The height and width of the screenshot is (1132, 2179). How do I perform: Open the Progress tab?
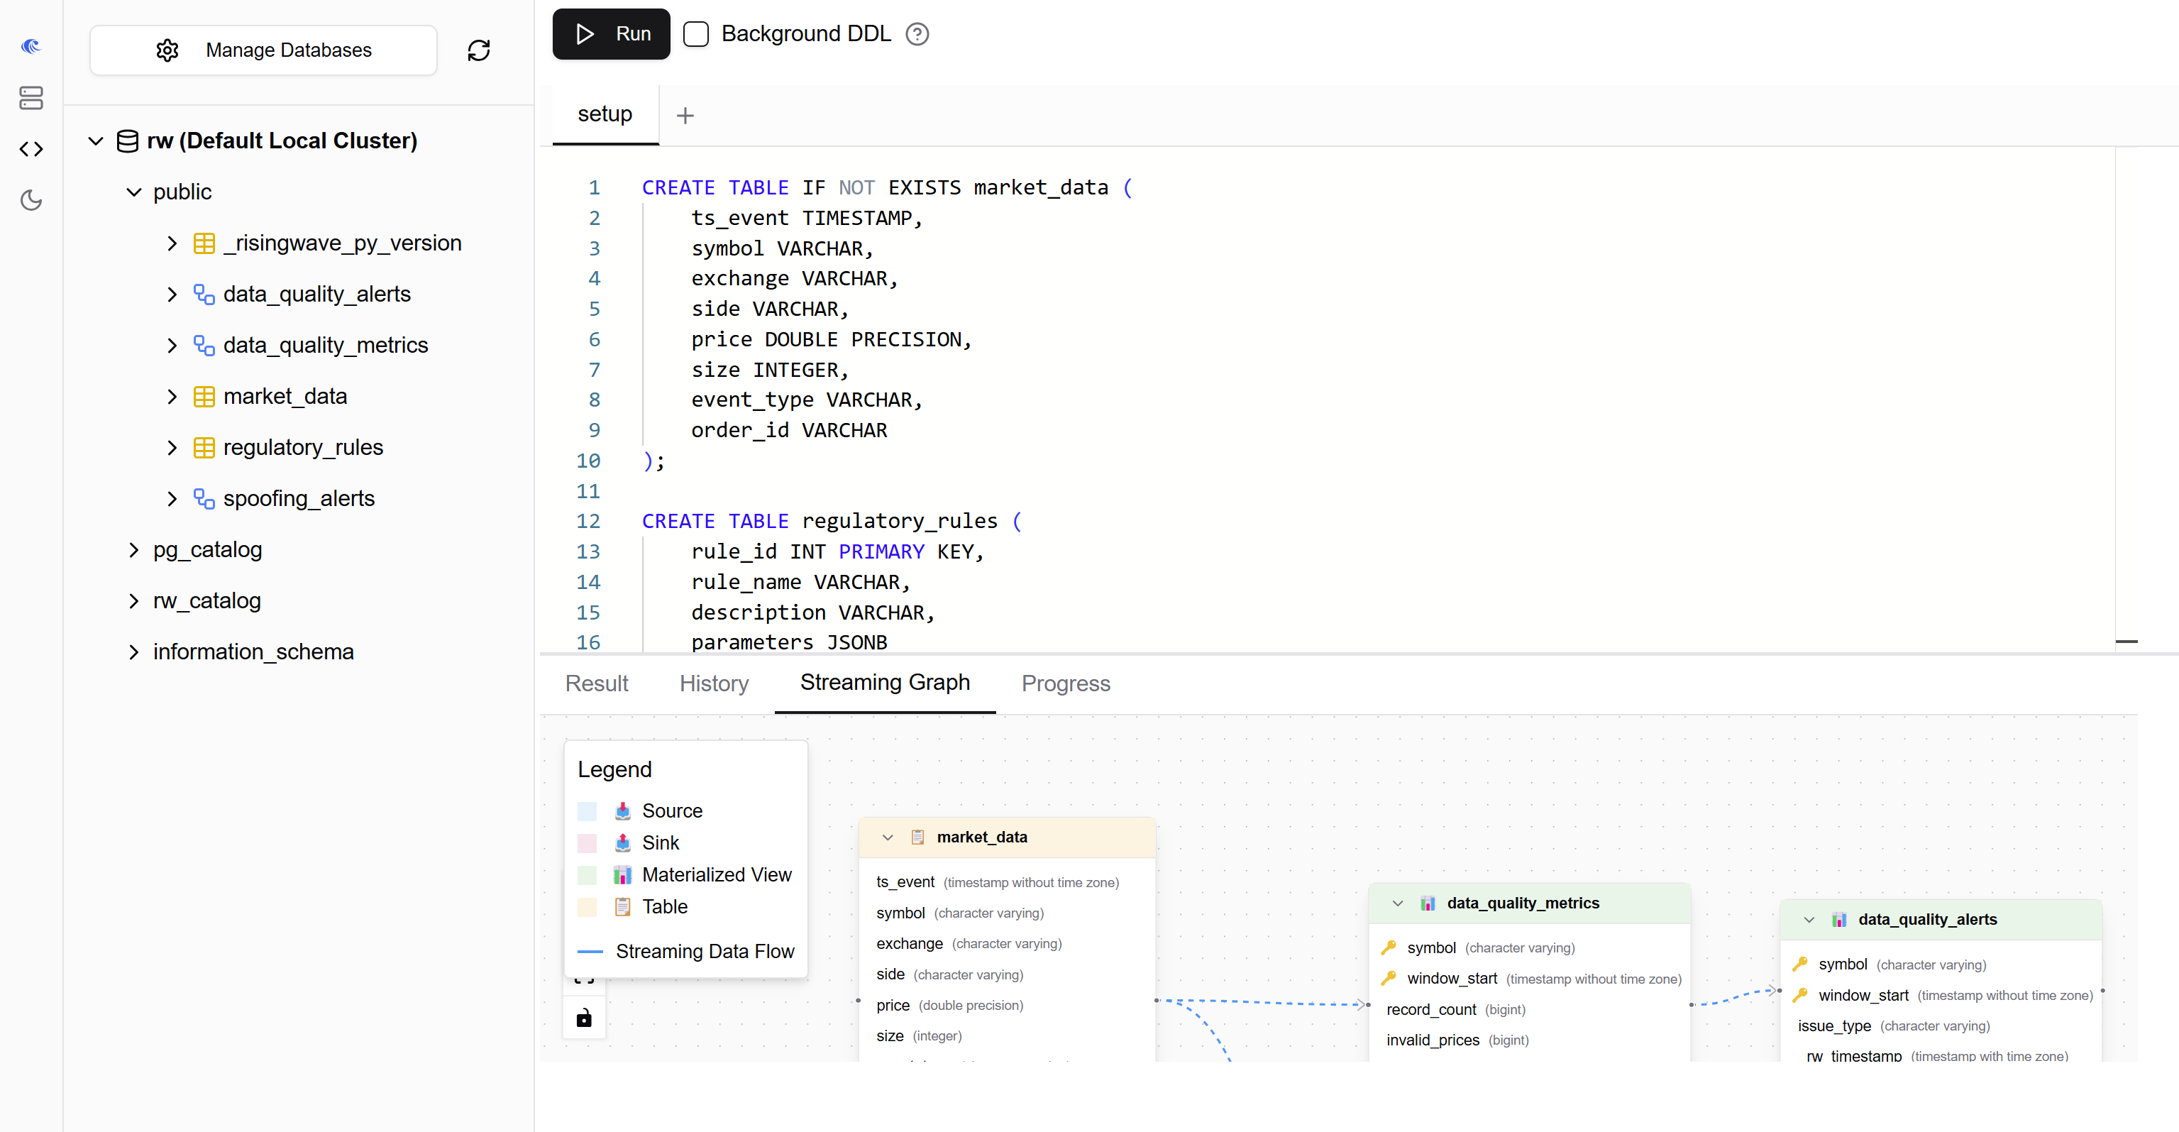click(x=1065, y=683)
